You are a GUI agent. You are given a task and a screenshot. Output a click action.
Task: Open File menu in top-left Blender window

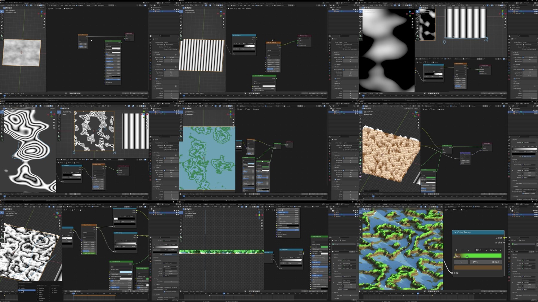pos(3,3)
